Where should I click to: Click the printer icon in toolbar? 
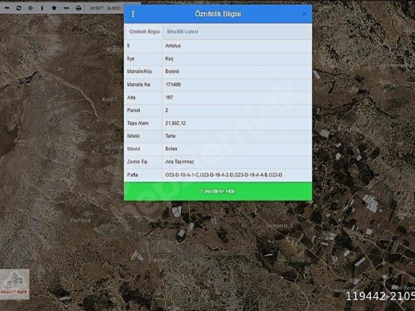(x=78, y=8)
